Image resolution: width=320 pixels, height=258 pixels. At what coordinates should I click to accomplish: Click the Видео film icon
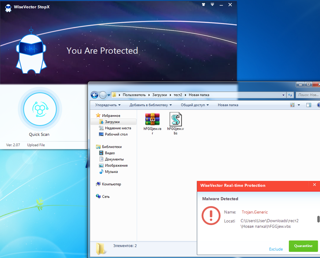101,153
